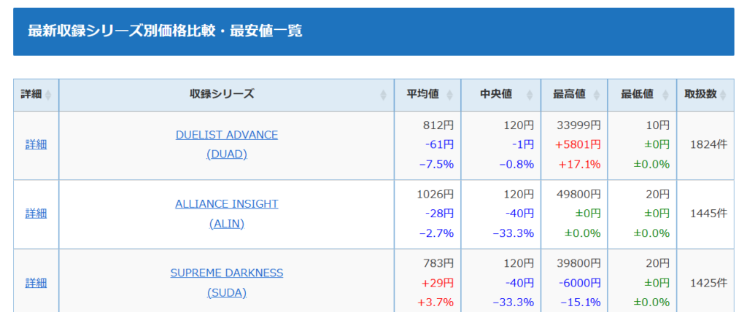The width and height of the screenshot is (747, 312).
Task: Open the SUPREME DARKNESS series link
Action: point(227,273)
